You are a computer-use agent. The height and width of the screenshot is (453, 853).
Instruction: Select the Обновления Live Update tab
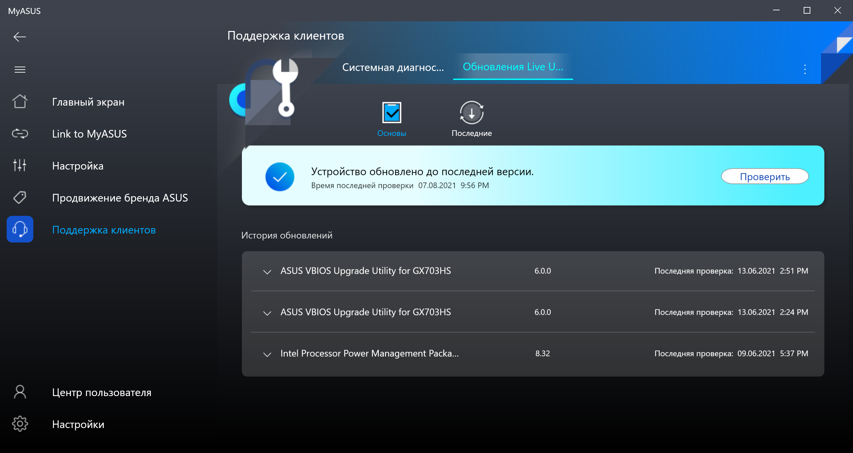(x=513, y=67)
